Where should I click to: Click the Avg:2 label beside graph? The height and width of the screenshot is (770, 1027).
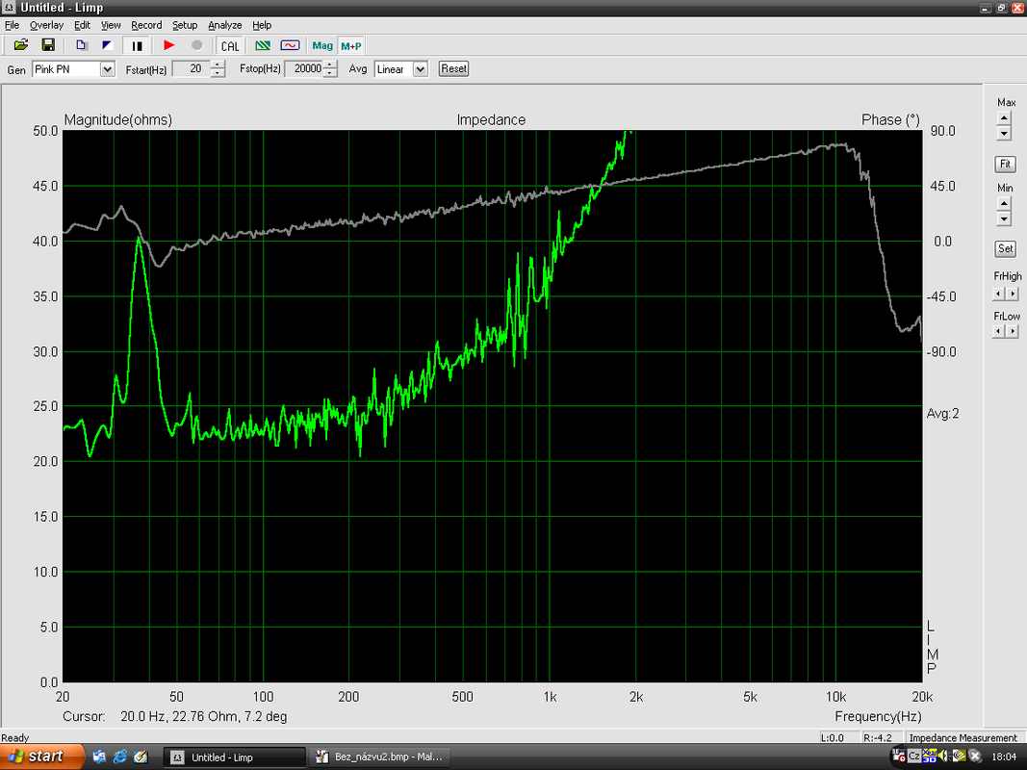click(942, 413)
